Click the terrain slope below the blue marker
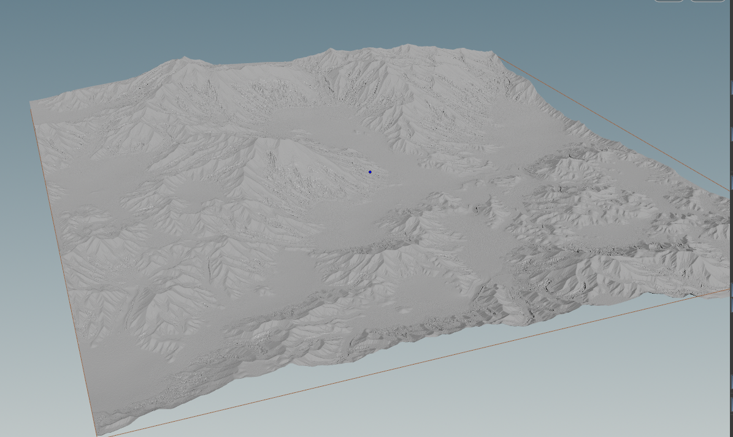Image resolution: width=733 pixels, height=437 pixels. coord(368,196)
